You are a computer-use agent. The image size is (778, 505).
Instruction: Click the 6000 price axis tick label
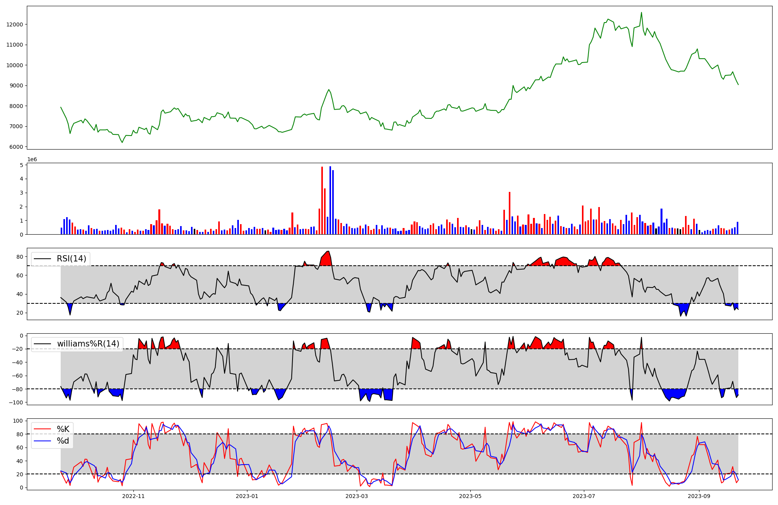click(x=16, y=147)
